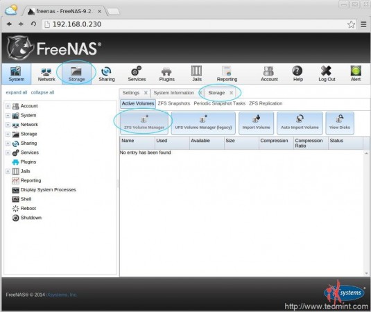Open the Network toolbar icon
This screenshot has width=371, height=312.
pos(46,73)
